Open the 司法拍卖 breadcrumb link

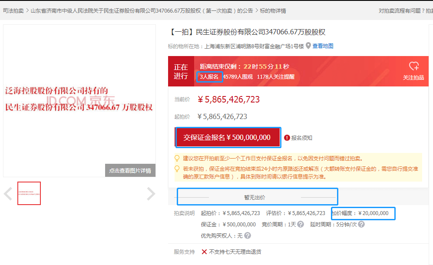[13, 11]
